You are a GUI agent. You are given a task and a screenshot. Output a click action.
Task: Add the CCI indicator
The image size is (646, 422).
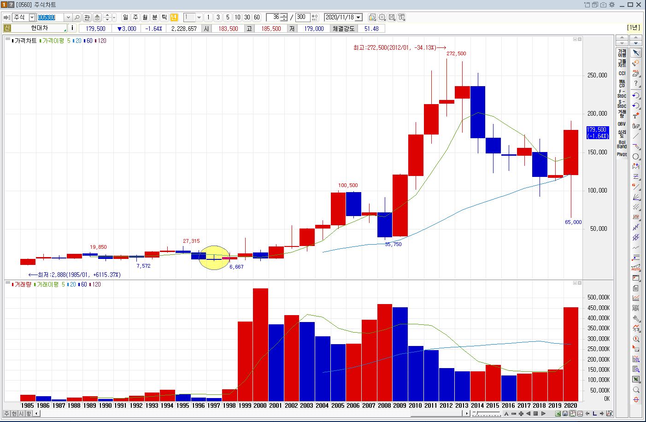pos(622,74)
